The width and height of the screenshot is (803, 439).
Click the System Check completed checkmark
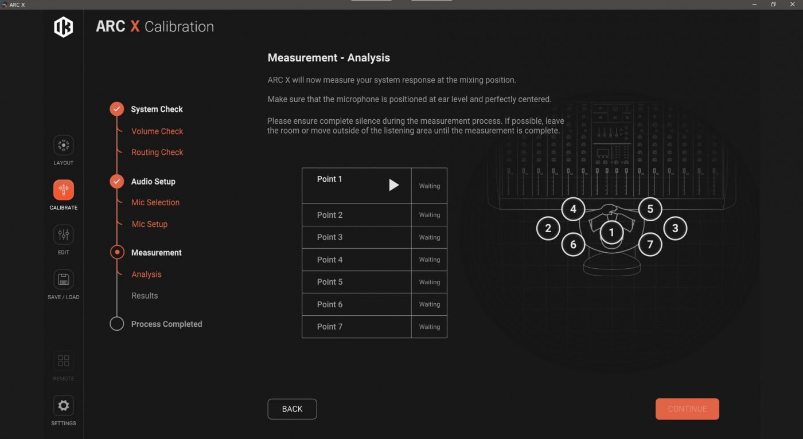117,109
